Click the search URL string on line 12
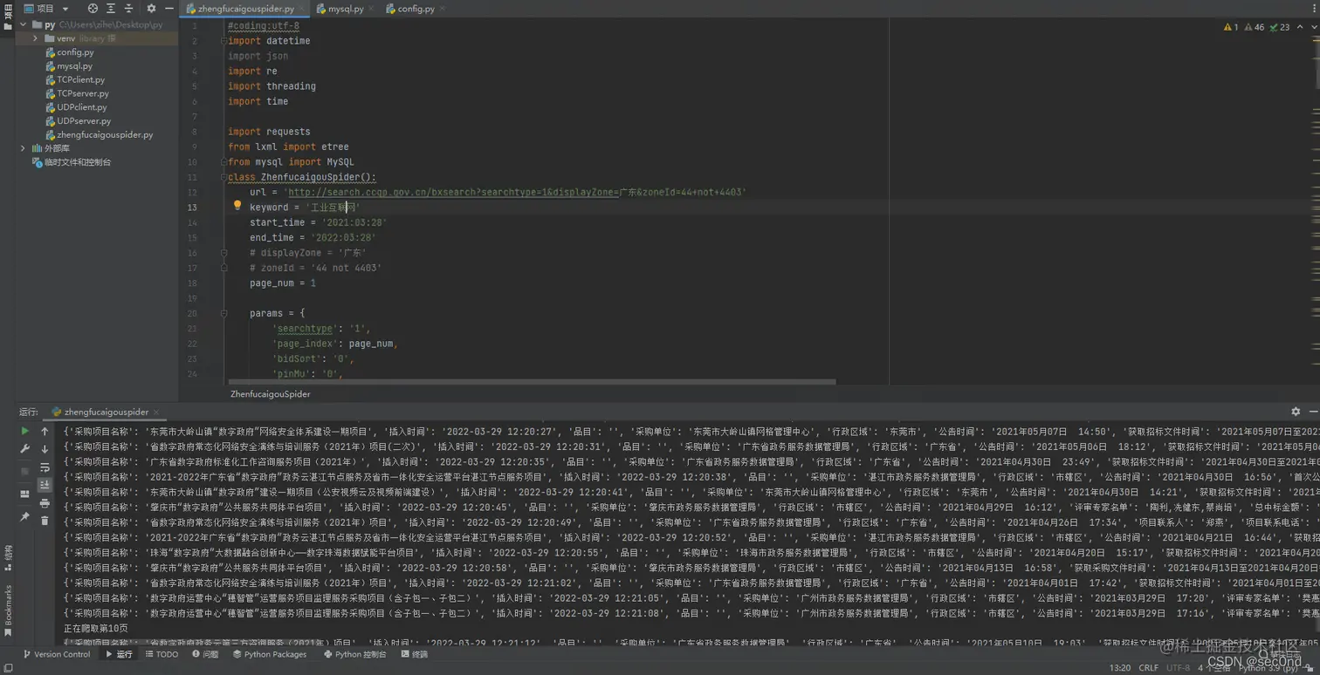Image resolution: width=1320 pixels, height=675 pixels. (x=513, y=192)
